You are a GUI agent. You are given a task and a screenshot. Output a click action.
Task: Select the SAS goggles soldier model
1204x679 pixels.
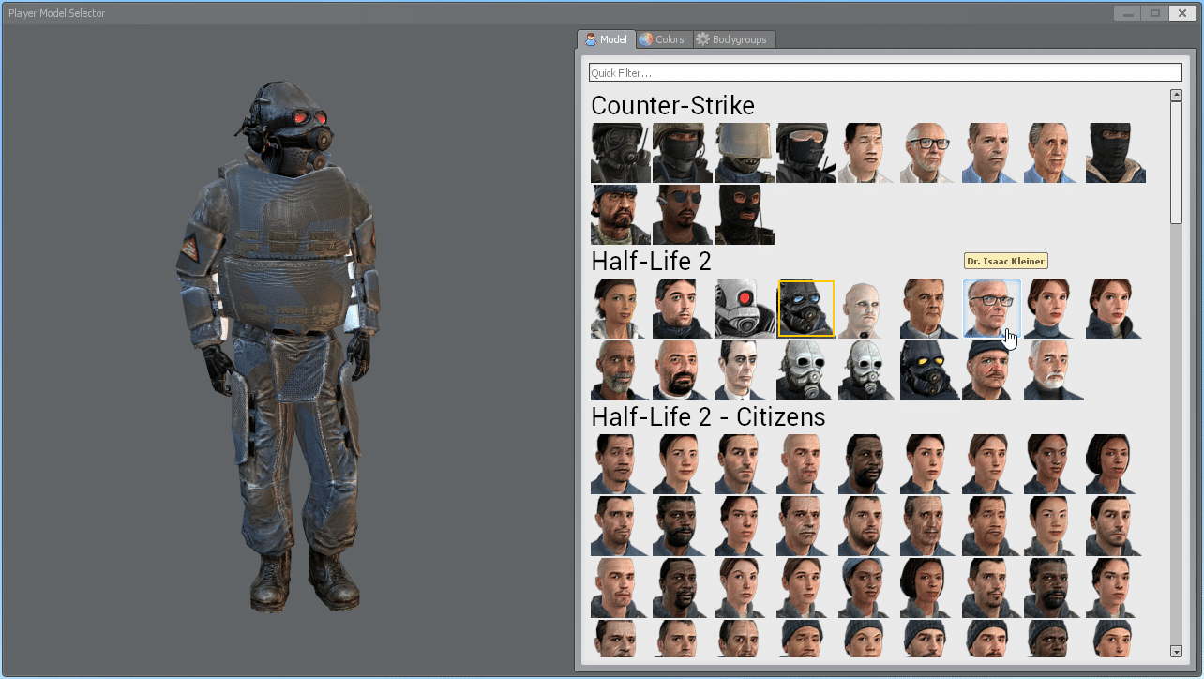click(x=806, y=153)
